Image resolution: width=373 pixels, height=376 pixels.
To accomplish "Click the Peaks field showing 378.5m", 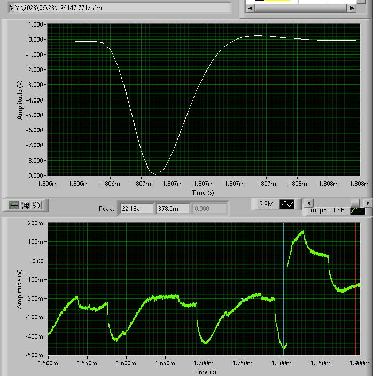I will 173,209.
